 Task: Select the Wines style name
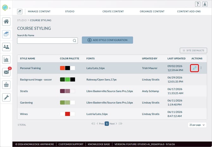24,114
